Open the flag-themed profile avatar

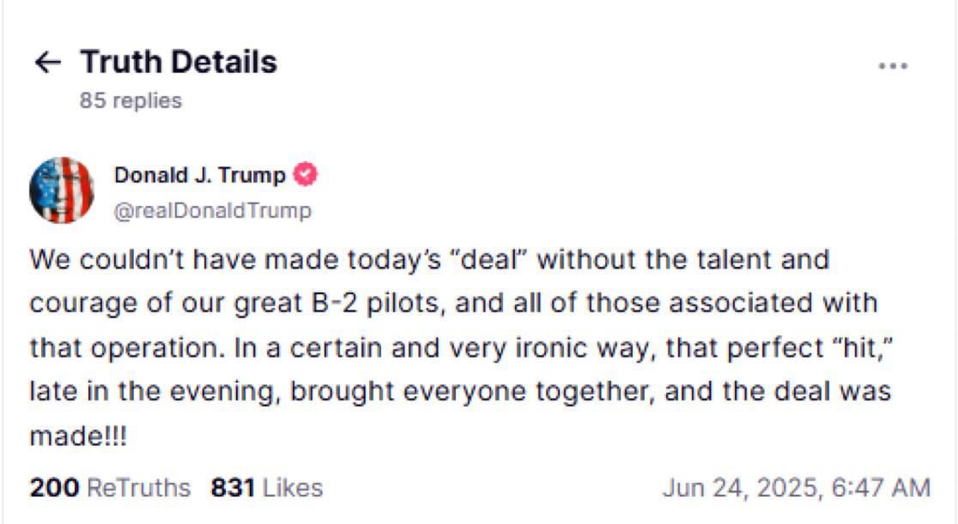(x=62, y=190)
